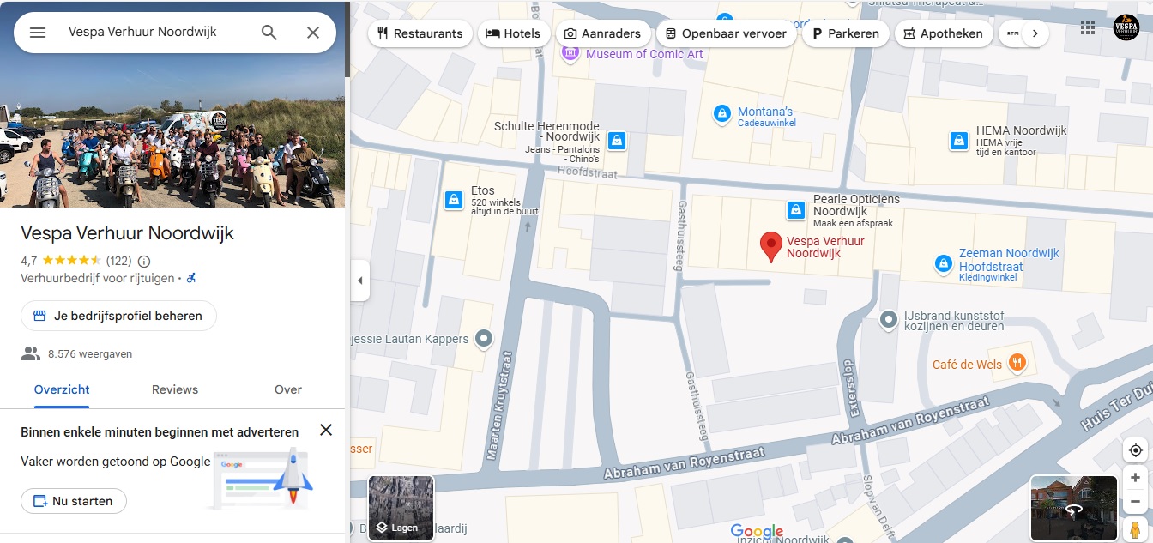
Task: Click the Pearle Opticiens shop pin
Action: (x=796, y=210)
